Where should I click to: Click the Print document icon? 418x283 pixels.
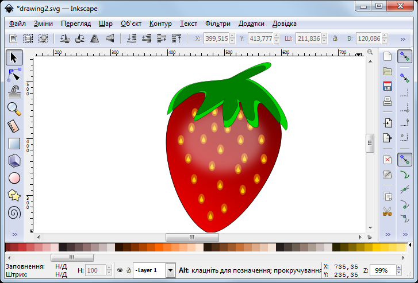(388, 102)
